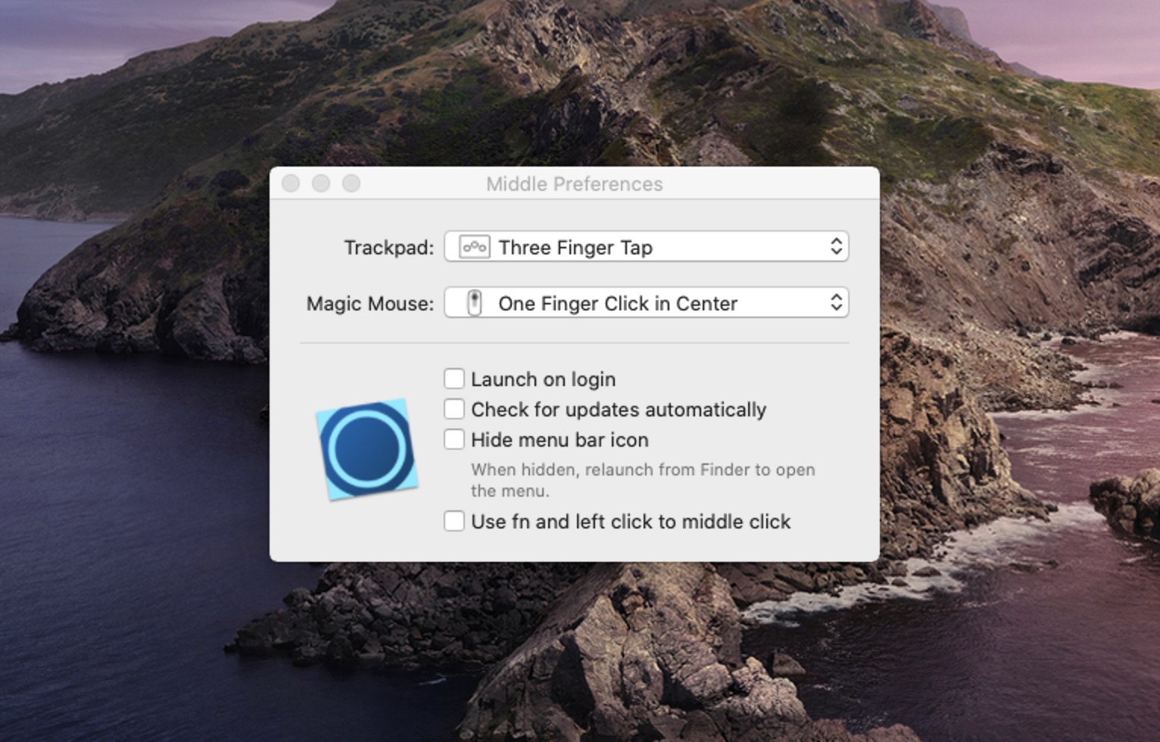This screenshot has width=1160, height=742.
Task: Click the 'When hidden, relaunch from Finder' note
Action: (643, 480)
